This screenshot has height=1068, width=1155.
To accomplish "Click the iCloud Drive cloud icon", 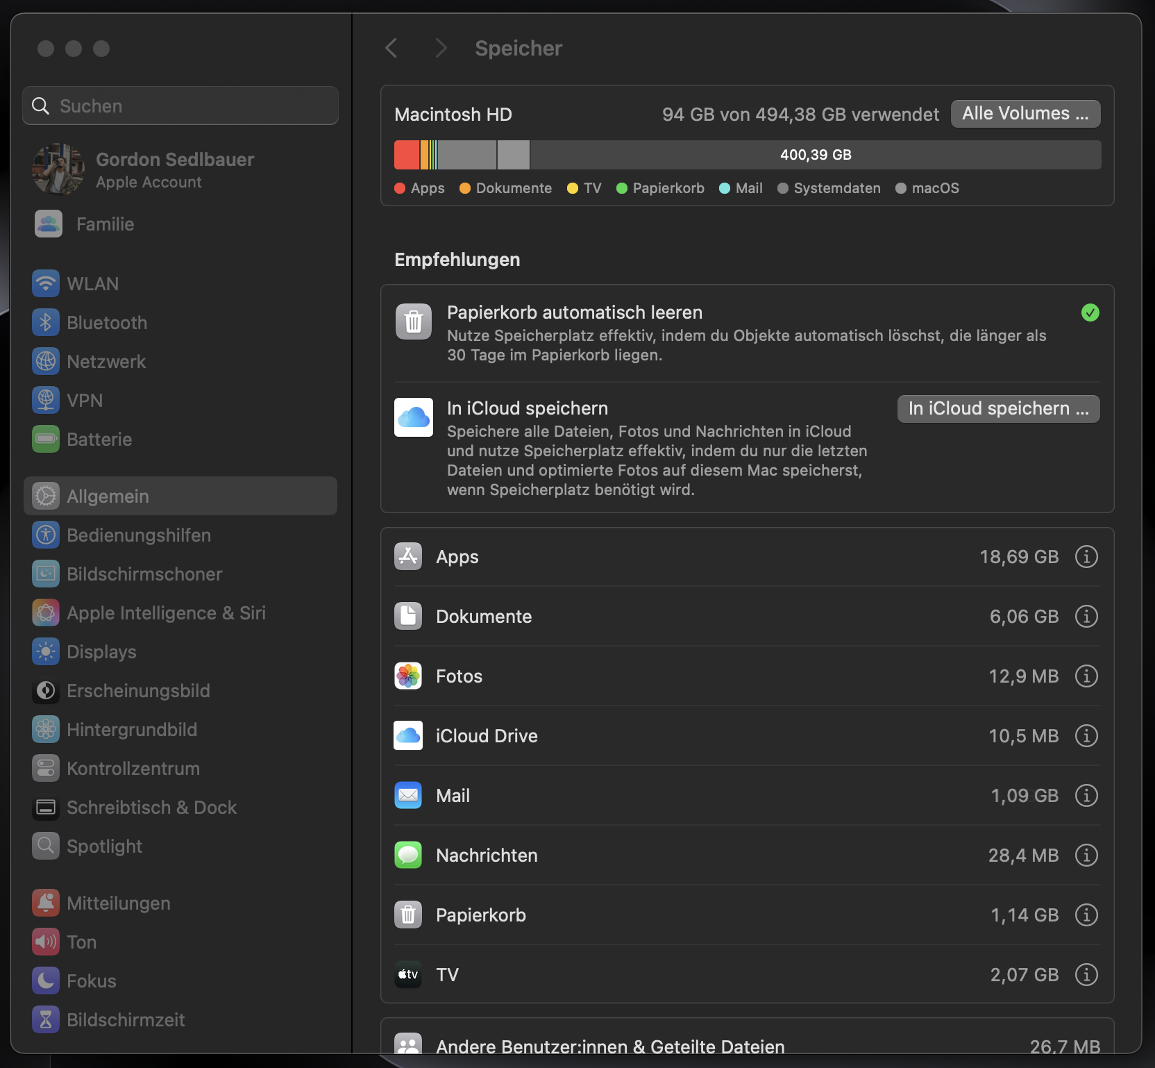I will tap(408, 735).
